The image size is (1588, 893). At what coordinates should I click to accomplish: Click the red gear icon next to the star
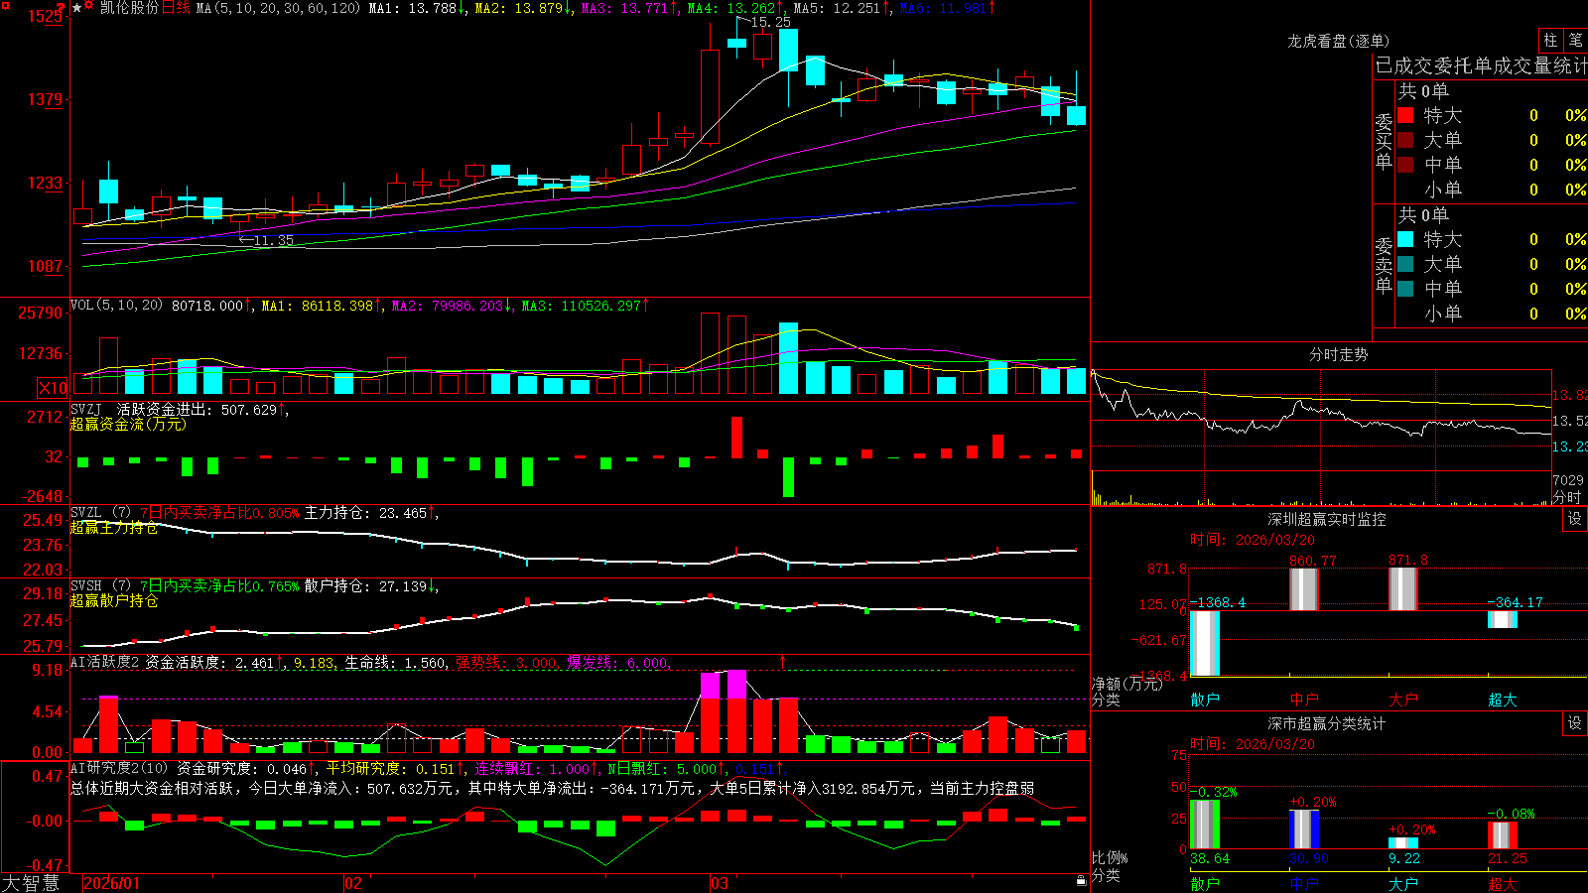point(89,6)
